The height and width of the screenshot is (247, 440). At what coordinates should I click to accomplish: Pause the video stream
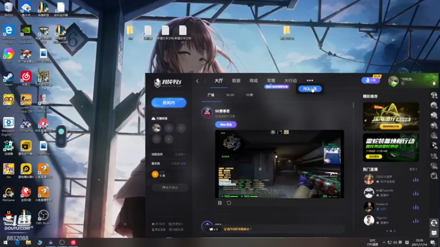(219, 203)
